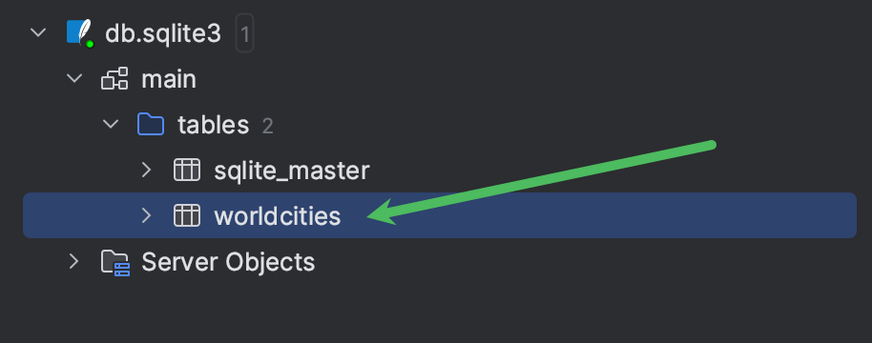Image resolution: width=872 pixels, height=343 pixels.
Task: Collapse the db.sqlite3 data source node
Action: coord(38,32)
